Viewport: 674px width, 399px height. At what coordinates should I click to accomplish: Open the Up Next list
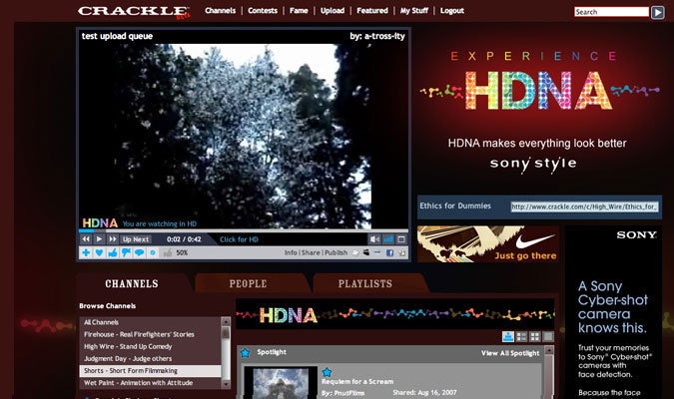(x=136, y=239)
